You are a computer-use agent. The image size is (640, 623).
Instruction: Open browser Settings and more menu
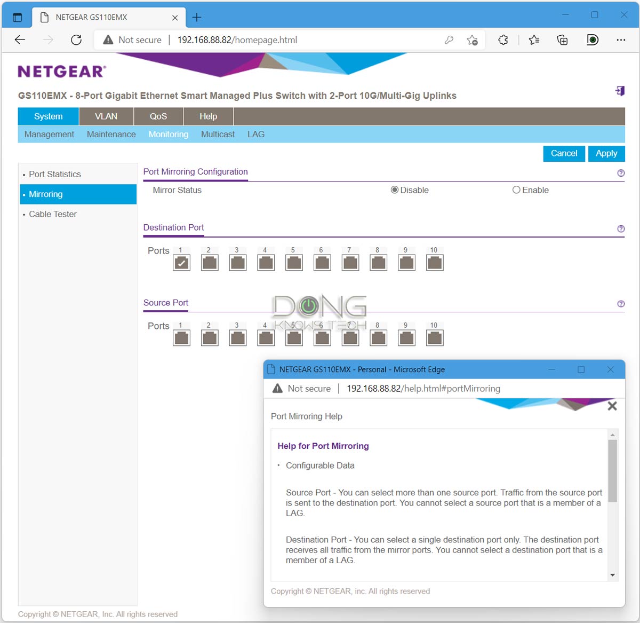(x=621, y=40)
